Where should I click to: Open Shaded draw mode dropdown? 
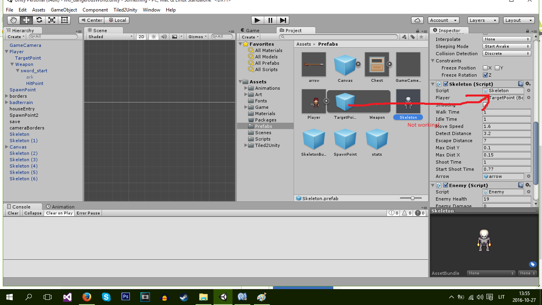tap(110, 37)
